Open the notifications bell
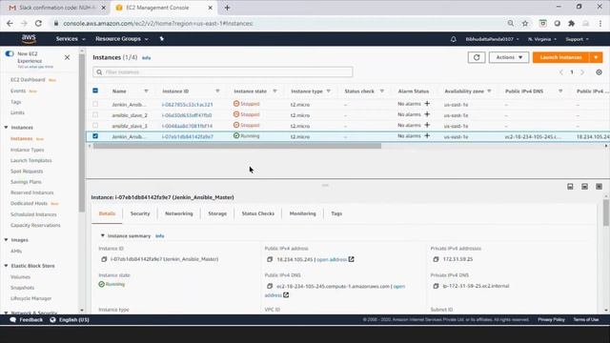The image size is (610, 343). pos(454,39)
